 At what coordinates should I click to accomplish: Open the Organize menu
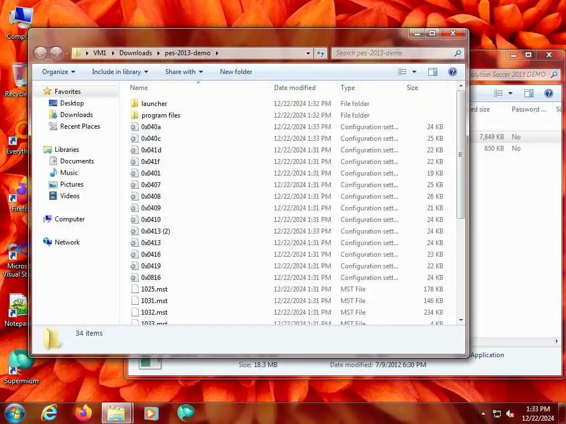coord(59,72)
